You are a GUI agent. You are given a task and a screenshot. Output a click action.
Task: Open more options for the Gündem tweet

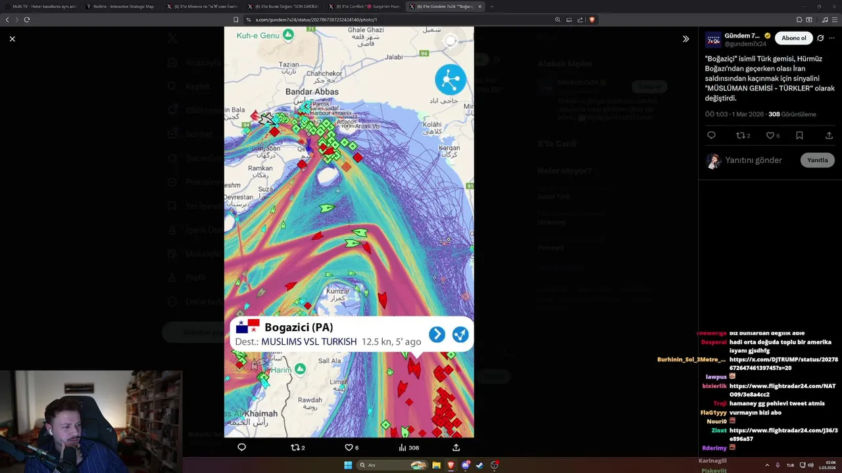click(833, 38)
